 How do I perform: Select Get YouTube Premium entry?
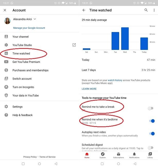(x=39, y=62)
